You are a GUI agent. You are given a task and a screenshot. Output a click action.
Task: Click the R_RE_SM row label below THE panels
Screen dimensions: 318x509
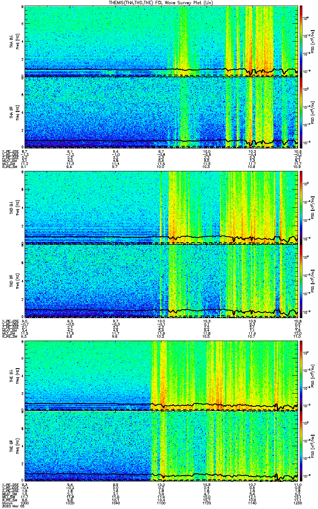pos(9,500)
